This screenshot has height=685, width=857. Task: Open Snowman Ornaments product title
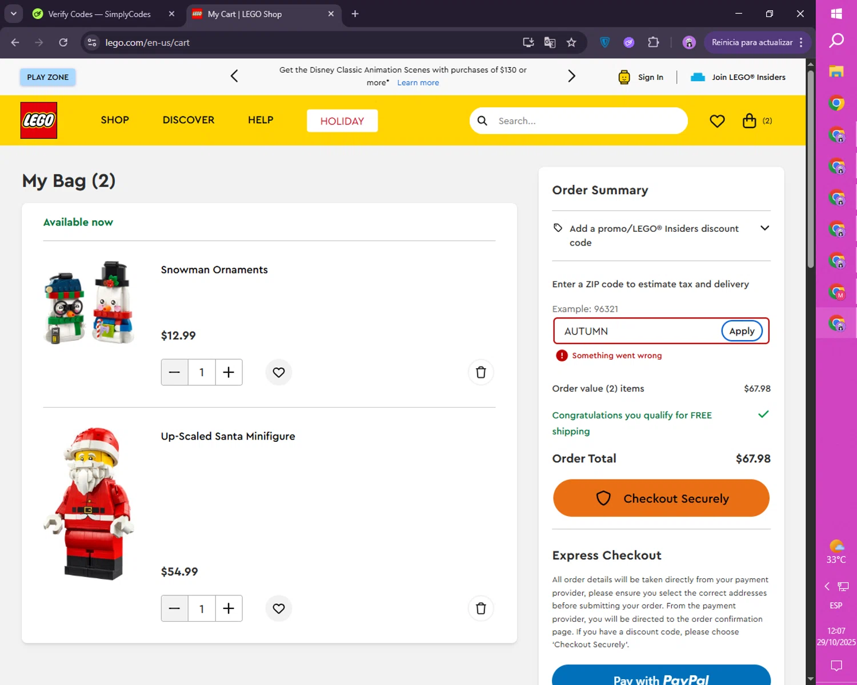pyautogui.click(x=214, y=269)
